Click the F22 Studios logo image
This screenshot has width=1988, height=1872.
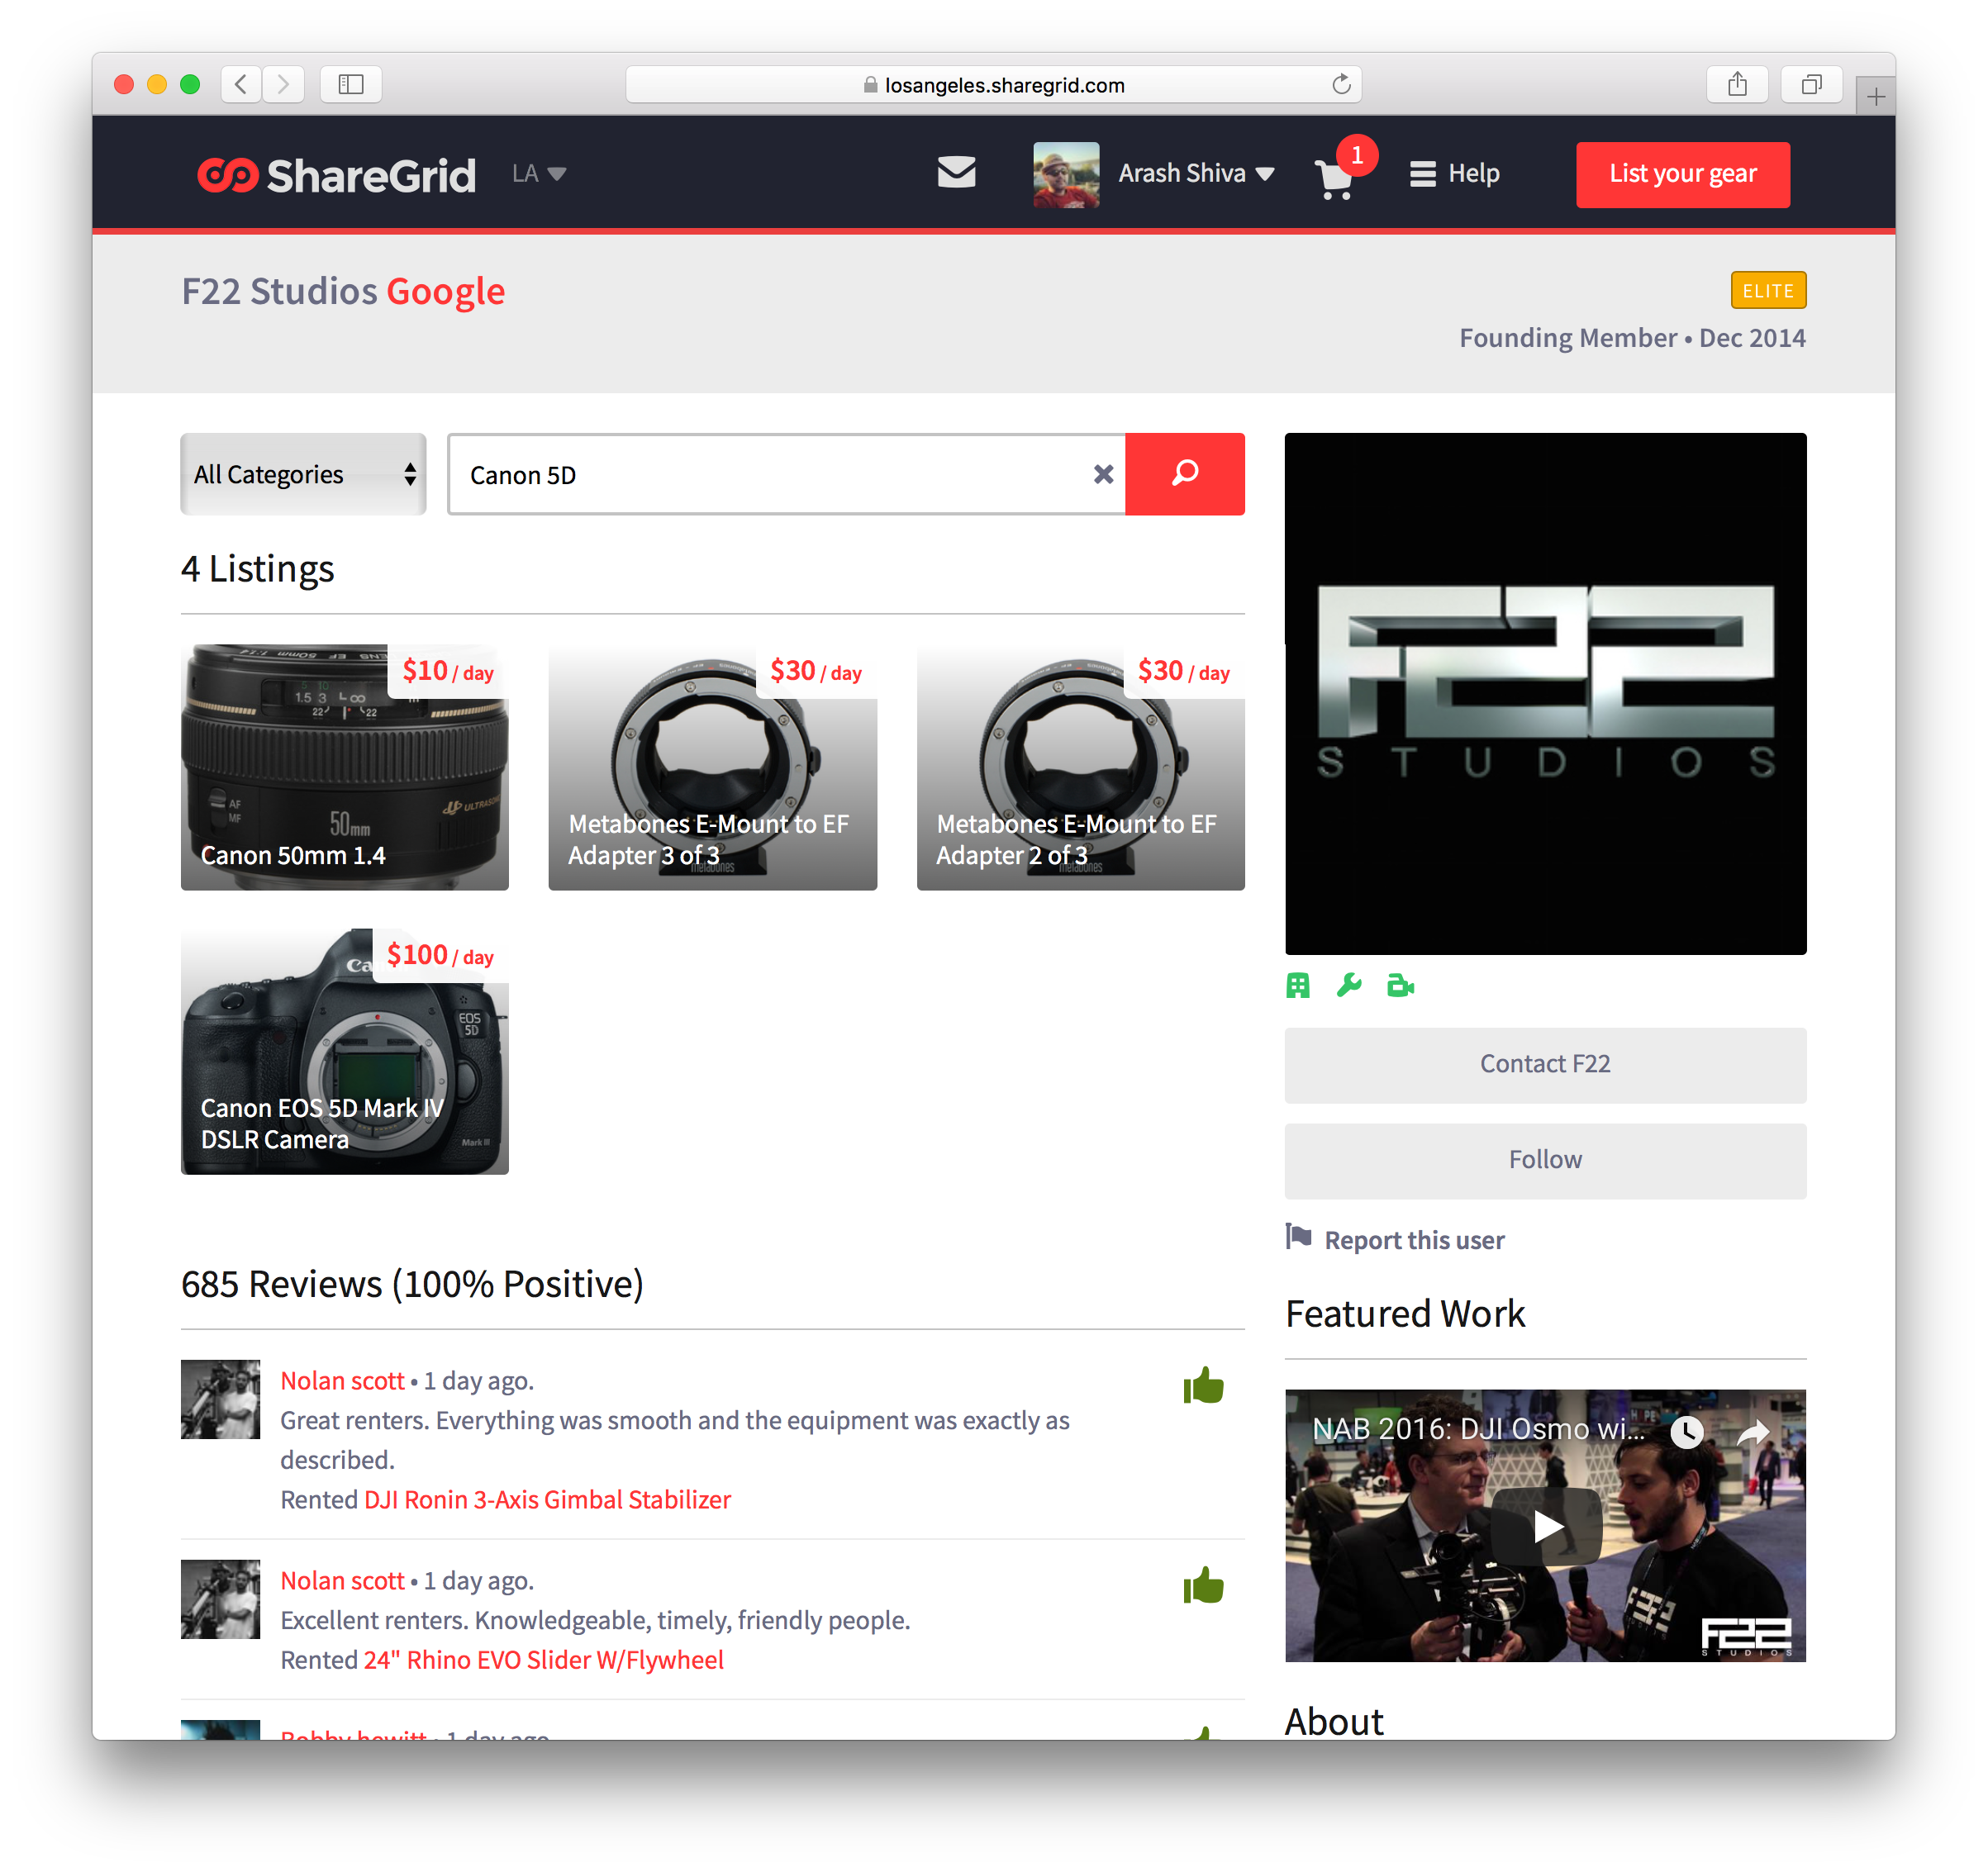pyautogui.click(x=1545, y=693)
